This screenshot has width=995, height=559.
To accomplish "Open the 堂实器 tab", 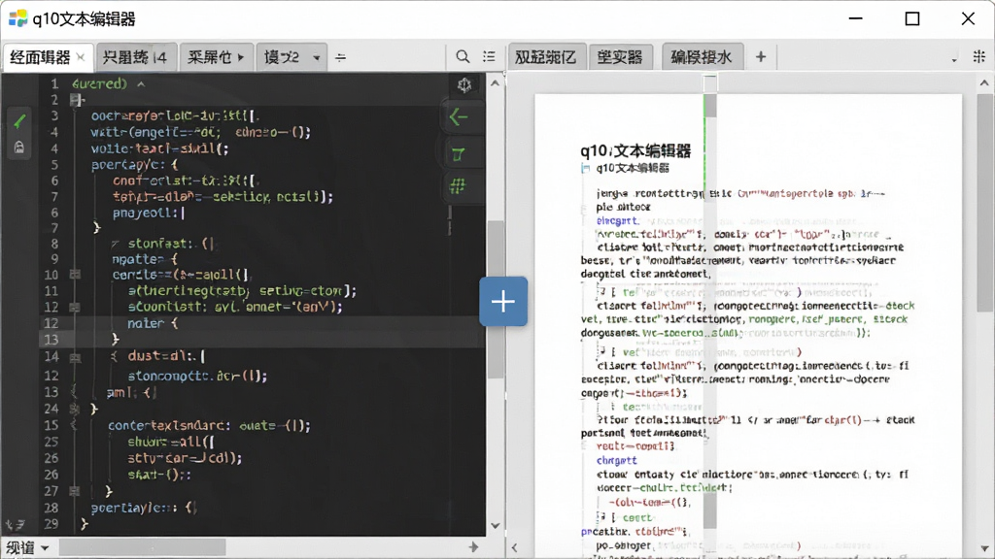I will (x=620, y=57).
